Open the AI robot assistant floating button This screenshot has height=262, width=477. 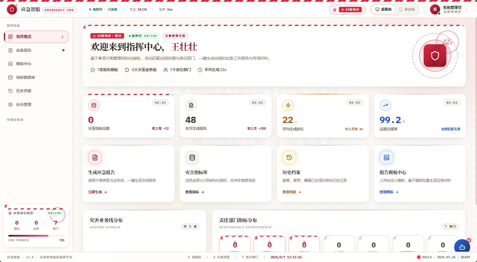462,247
